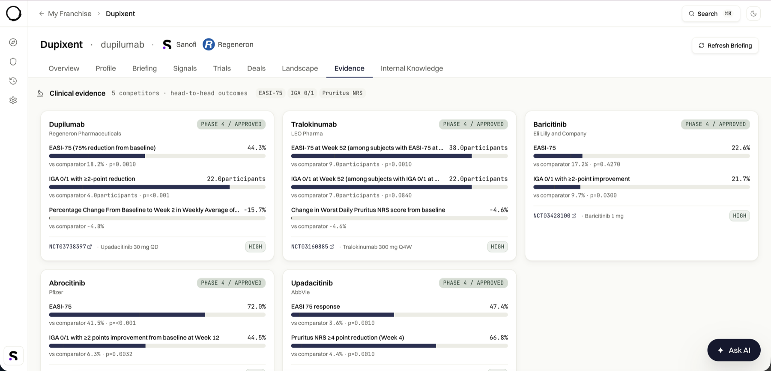Open trial link NCT03160885
The image size is (771, 371).
[x=310, y=247]
